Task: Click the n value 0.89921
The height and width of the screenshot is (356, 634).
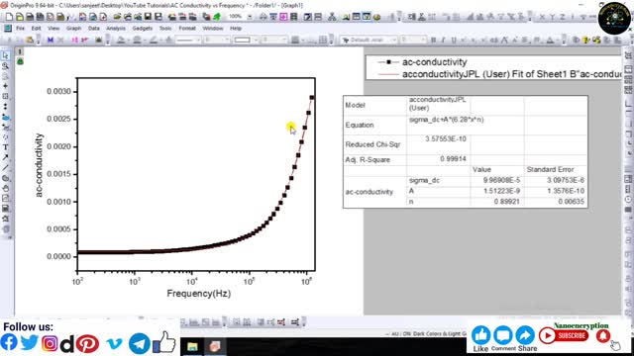Action: click(x=506, y=202)
